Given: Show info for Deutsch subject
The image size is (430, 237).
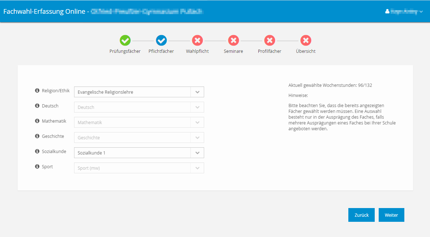Looking at the screenshot, I should click(x=37, y=106).
